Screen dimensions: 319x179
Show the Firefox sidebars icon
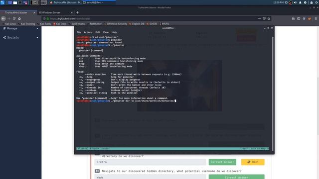(x=299, y=19)
